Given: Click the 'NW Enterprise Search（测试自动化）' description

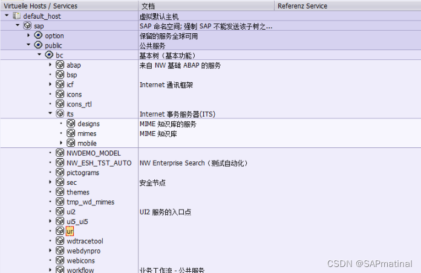Looking at the screenshot, I should coord(194,163).
